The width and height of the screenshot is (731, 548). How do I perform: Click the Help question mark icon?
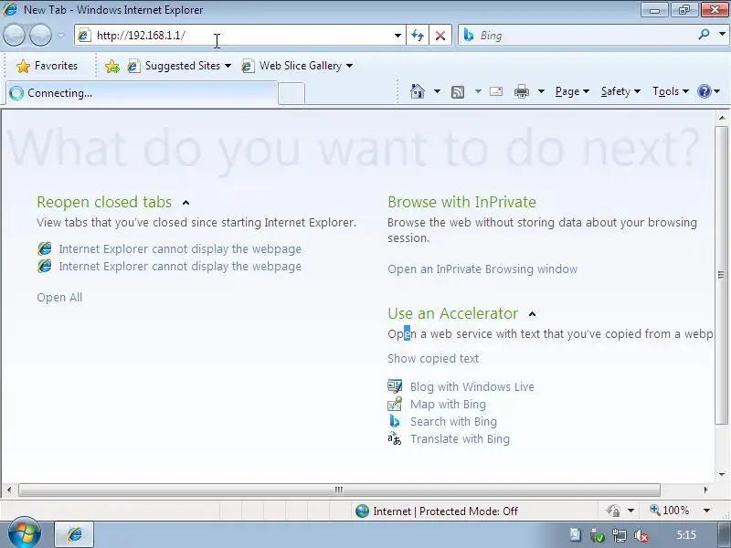[x=704, y=91]
